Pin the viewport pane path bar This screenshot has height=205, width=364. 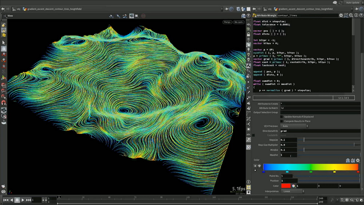[226, 9]
